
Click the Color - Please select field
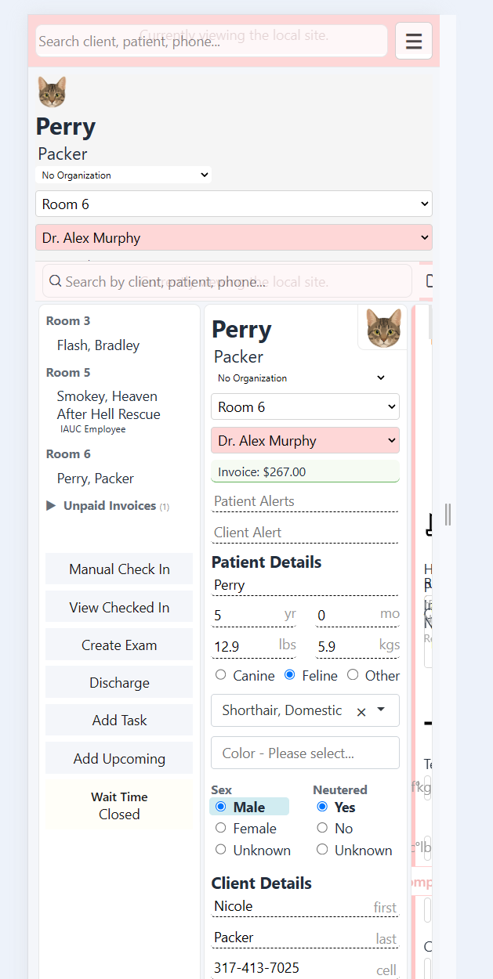click(305, 753)
